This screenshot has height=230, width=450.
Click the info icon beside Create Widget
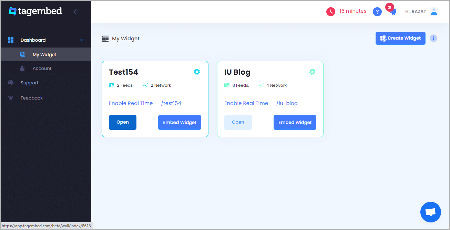coord(433,38)
